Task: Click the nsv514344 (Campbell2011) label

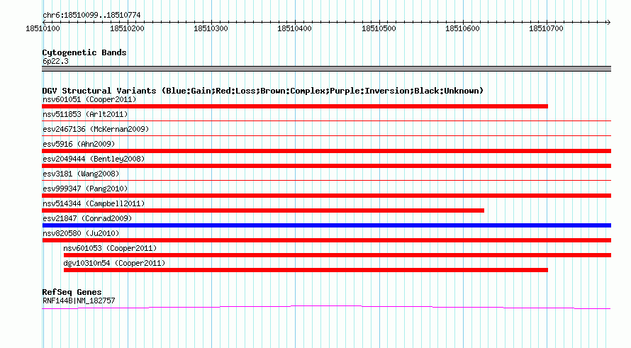Action: [94, 203]
